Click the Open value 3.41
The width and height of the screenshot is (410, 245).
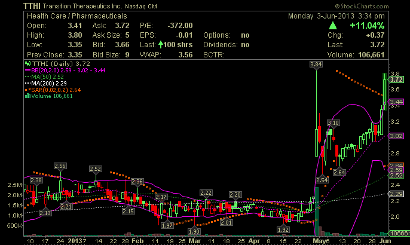tap(75, 26)
